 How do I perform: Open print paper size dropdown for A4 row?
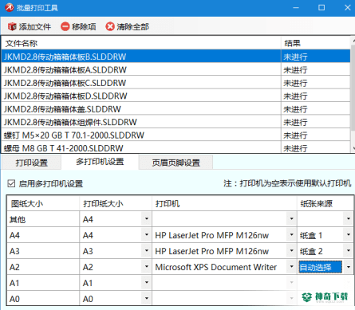[147, 235]
